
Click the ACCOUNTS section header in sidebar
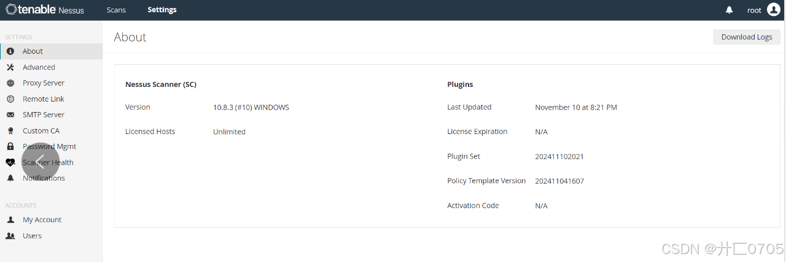click(21, 206)
